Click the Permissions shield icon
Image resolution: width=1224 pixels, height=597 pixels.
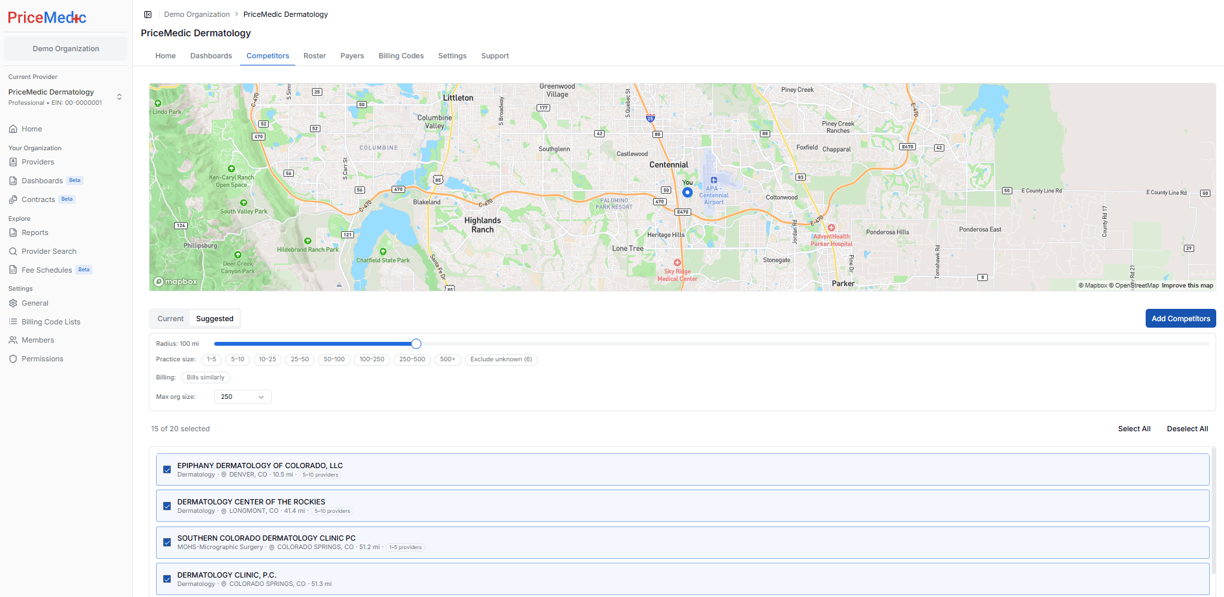coord(13,359)
